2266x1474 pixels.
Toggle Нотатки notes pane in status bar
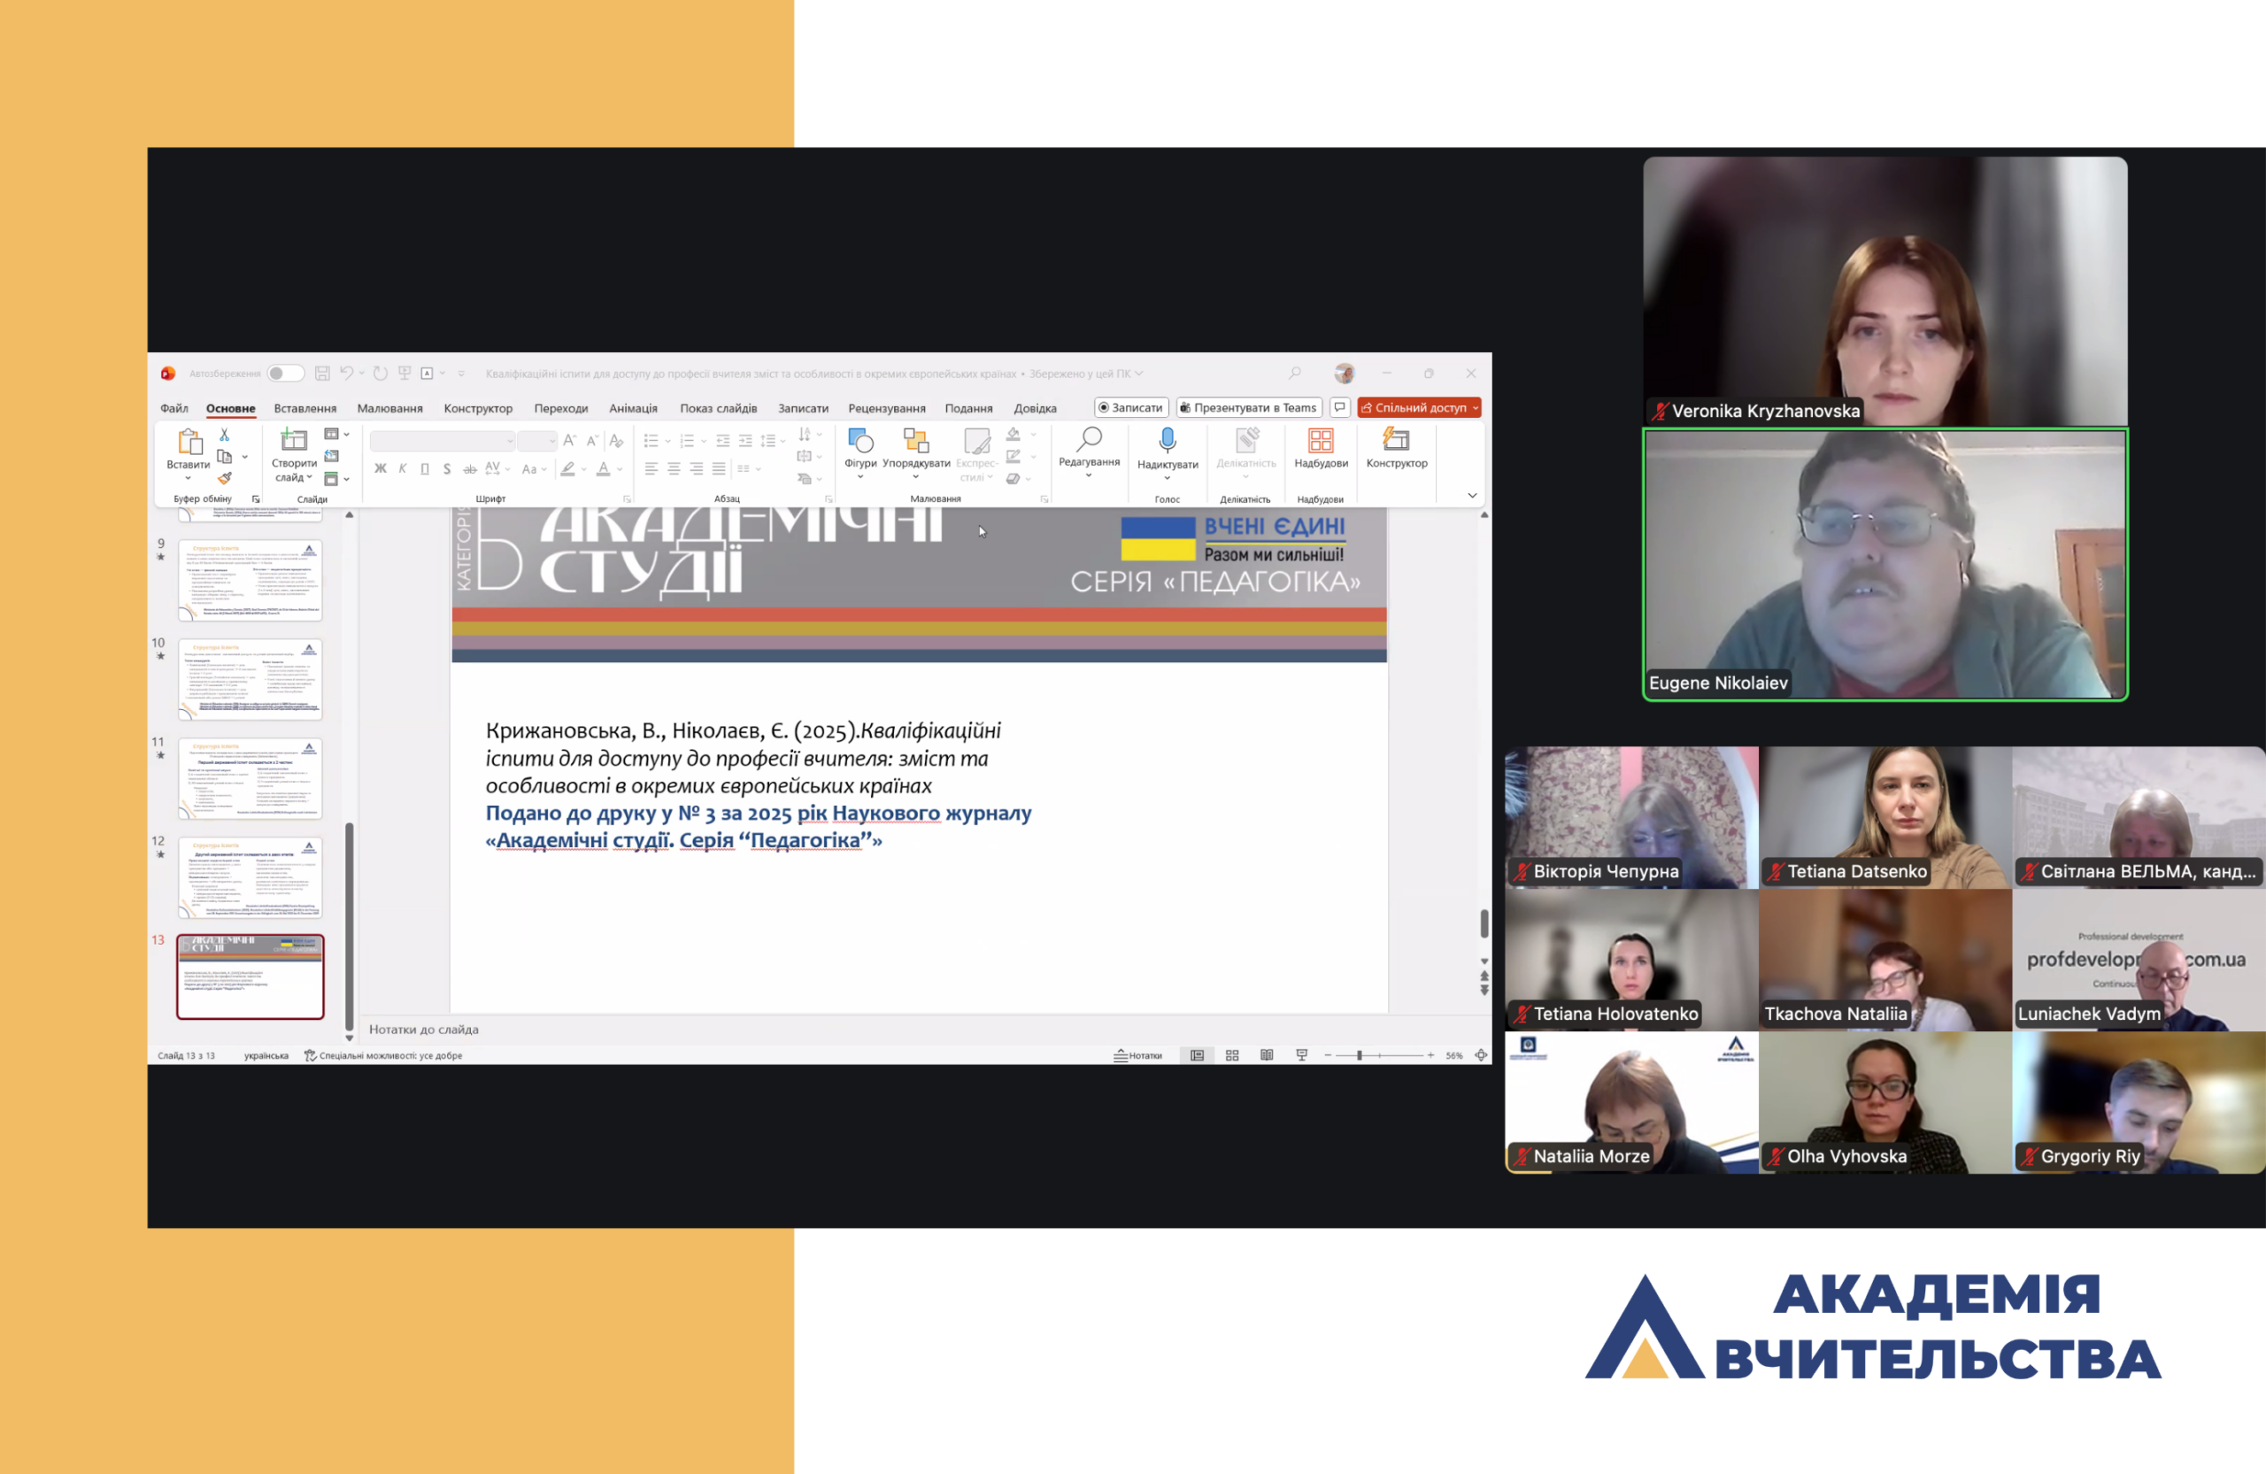pyautogui.click(x=1138, y=1055)
